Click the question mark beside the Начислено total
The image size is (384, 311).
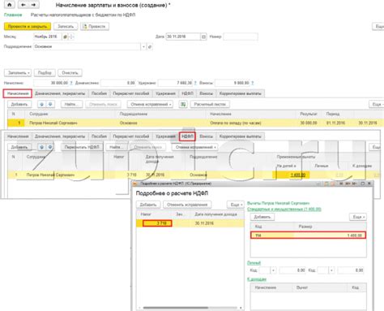pos(71,83)
